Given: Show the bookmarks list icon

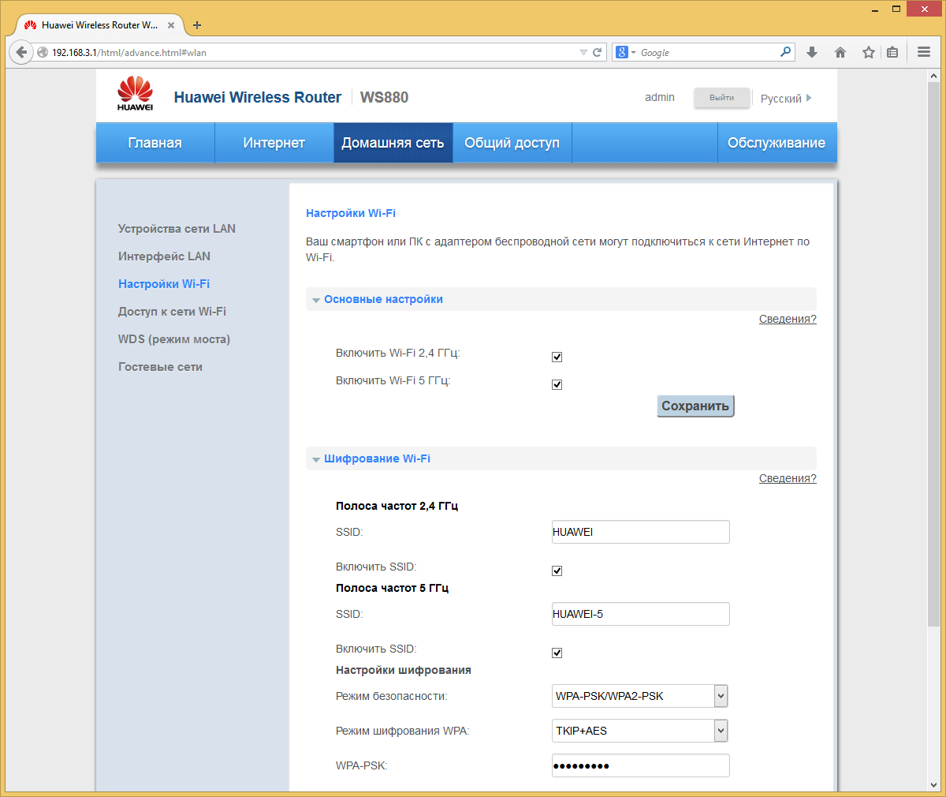Looking at the screenshot, I should tap(892, 52).
